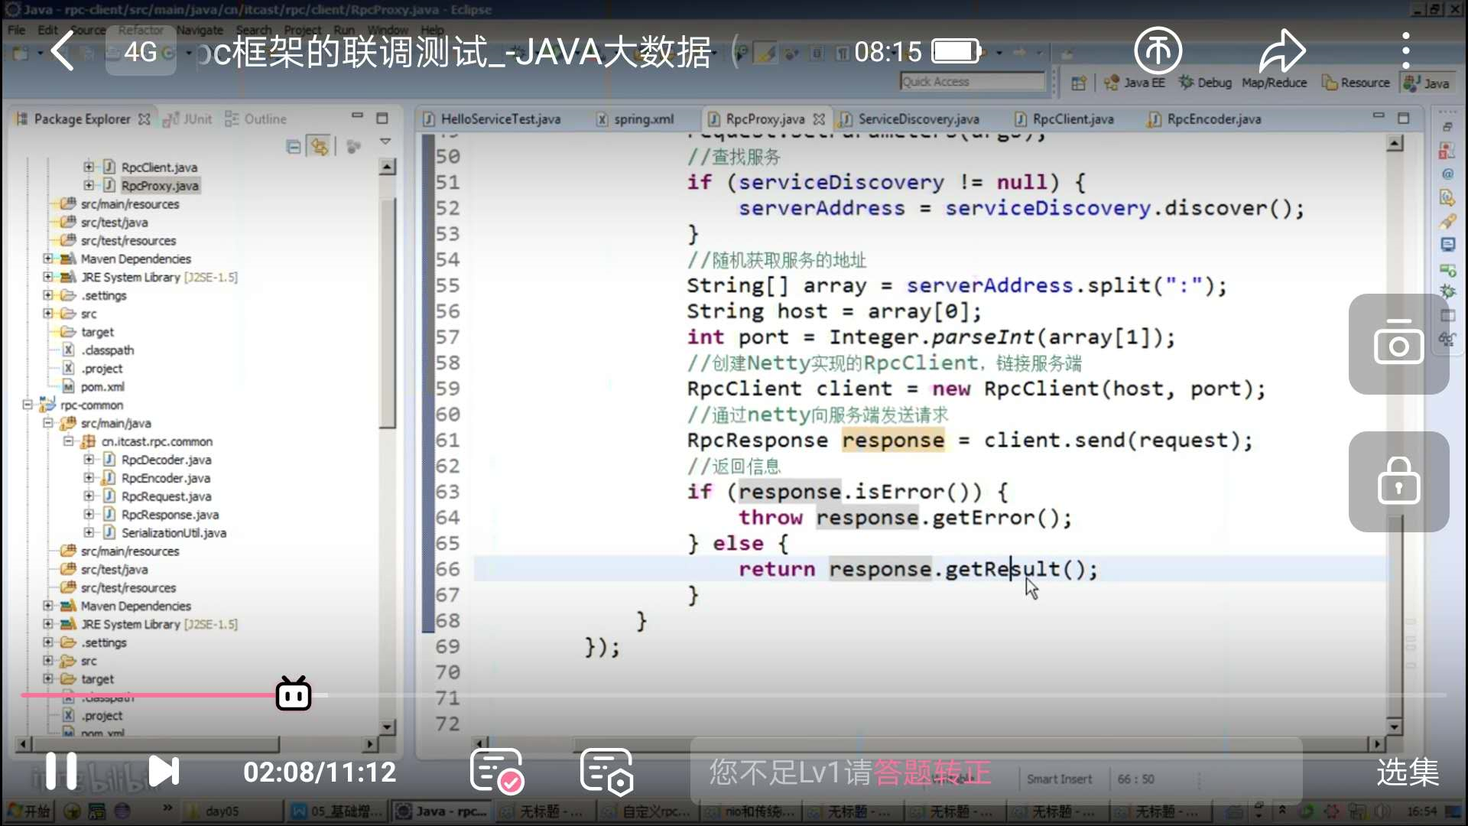This screenshot has height=826, width=1468.
Task: Click editor horizontal scrollbar right arrow
Action: 1377,743
